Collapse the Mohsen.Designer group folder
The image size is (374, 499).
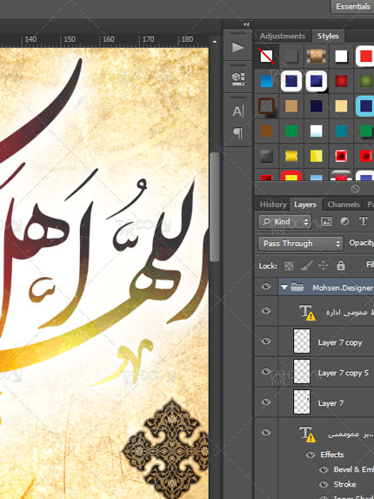pyautogui.click(x=284, y=287)
